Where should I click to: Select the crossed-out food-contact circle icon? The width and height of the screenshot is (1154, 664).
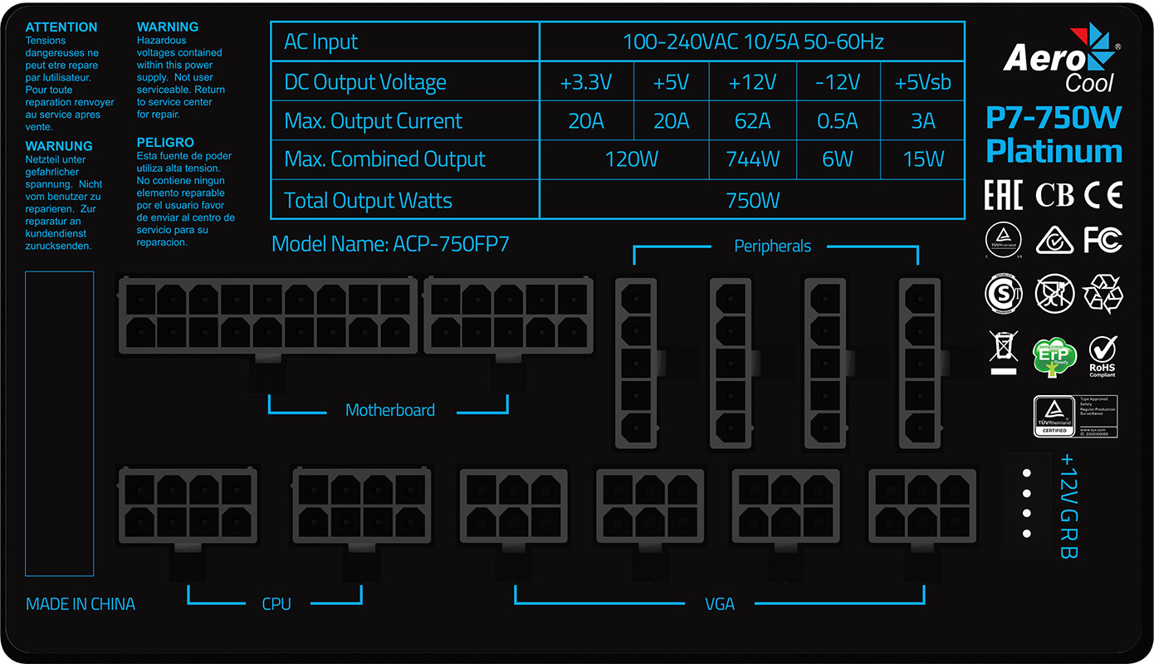coord(1054,293)
